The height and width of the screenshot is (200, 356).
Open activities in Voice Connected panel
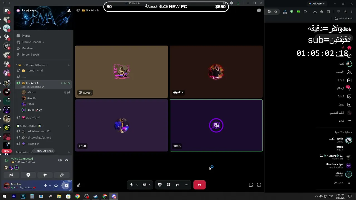click(45, 175)
